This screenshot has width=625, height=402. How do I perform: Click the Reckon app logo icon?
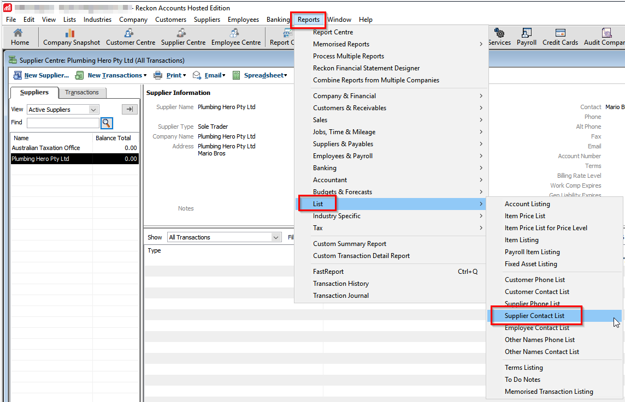[x=7, y=8]
